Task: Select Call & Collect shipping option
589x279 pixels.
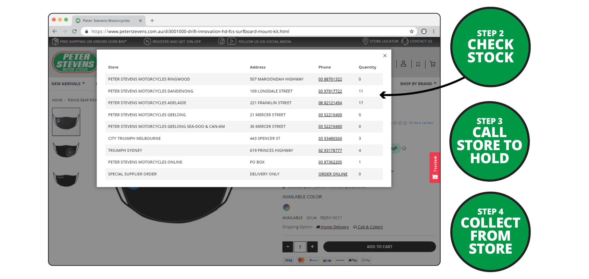Action: [368, 227]
